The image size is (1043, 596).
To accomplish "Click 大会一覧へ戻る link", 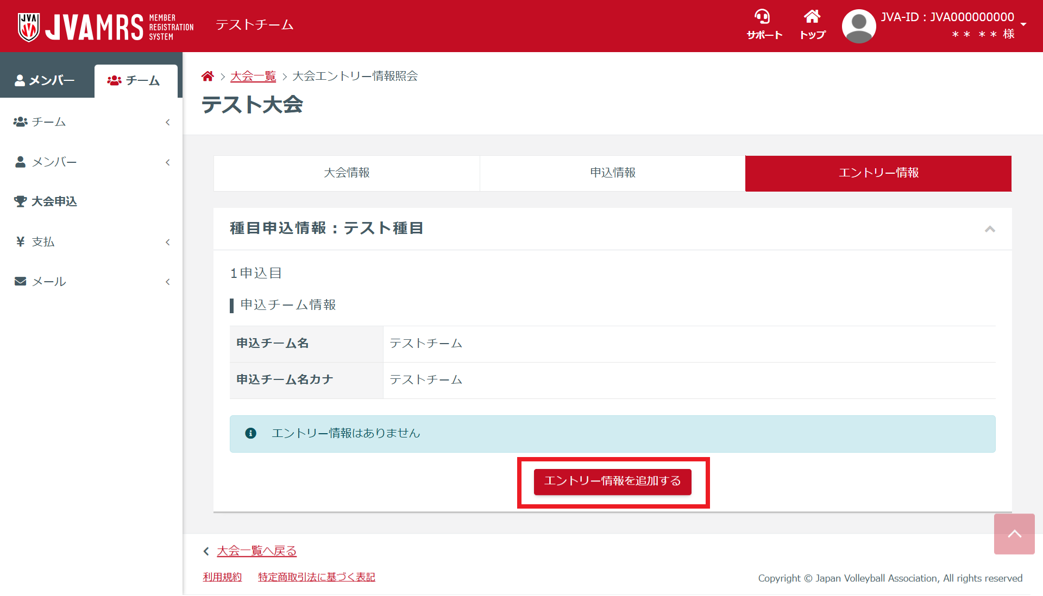I will (256, 551).
